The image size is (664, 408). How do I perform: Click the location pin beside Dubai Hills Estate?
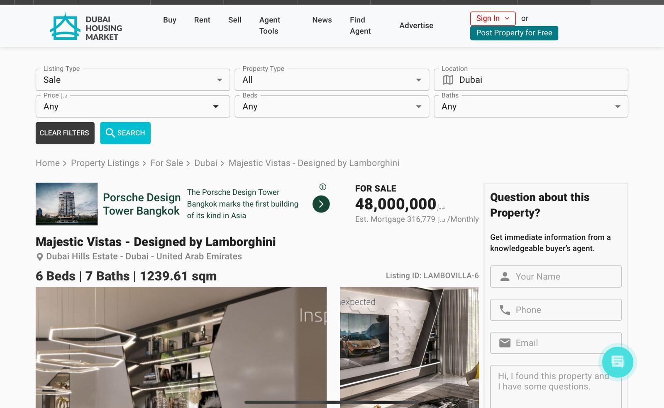pyautogui.click(x=40, y=257)
